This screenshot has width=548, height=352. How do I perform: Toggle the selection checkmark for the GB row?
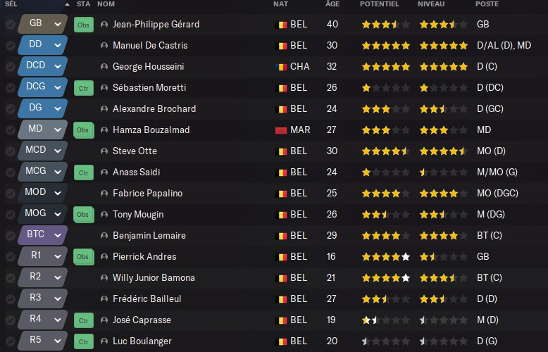point(10,25)
